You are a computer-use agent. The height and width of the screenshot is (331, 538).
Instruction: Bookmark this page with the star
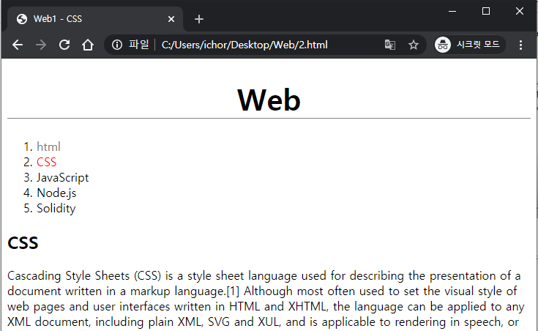(x=414, y=45)
